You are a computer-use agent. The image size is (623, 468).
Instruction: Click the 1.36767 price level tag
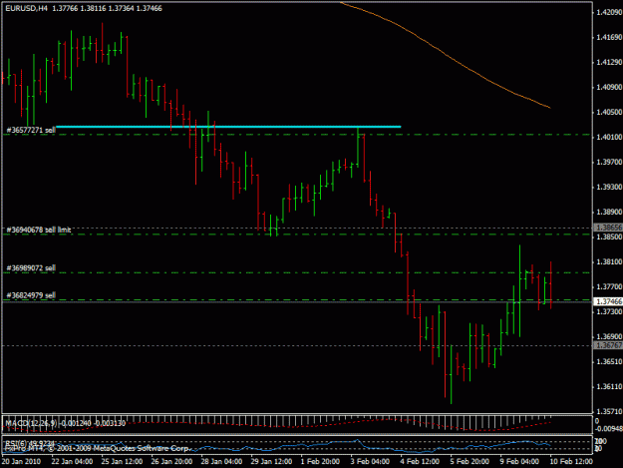[608, 345]
